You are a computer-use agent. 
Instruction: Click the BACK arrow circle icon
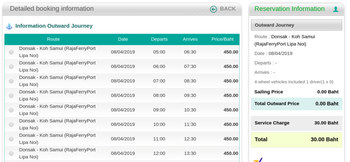pyautogui.click(x=213, y=9)
